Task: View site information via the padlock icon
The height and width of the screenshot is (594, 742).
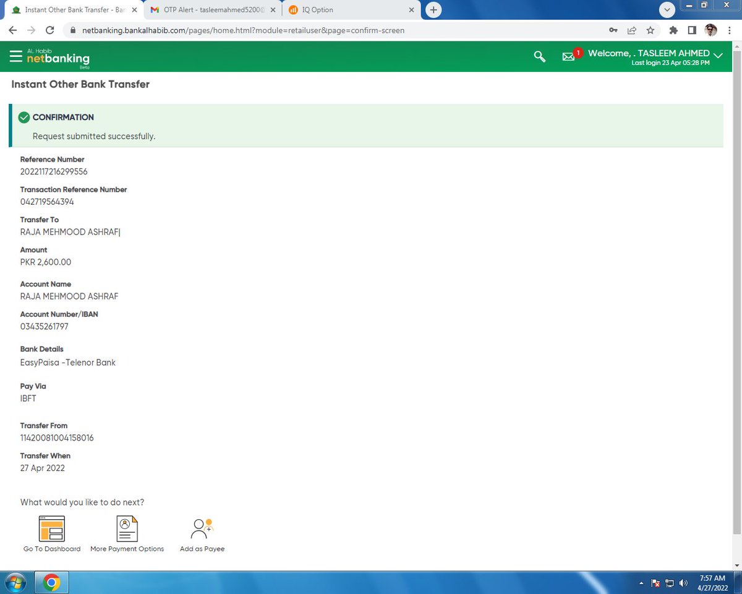Action: 72,30
